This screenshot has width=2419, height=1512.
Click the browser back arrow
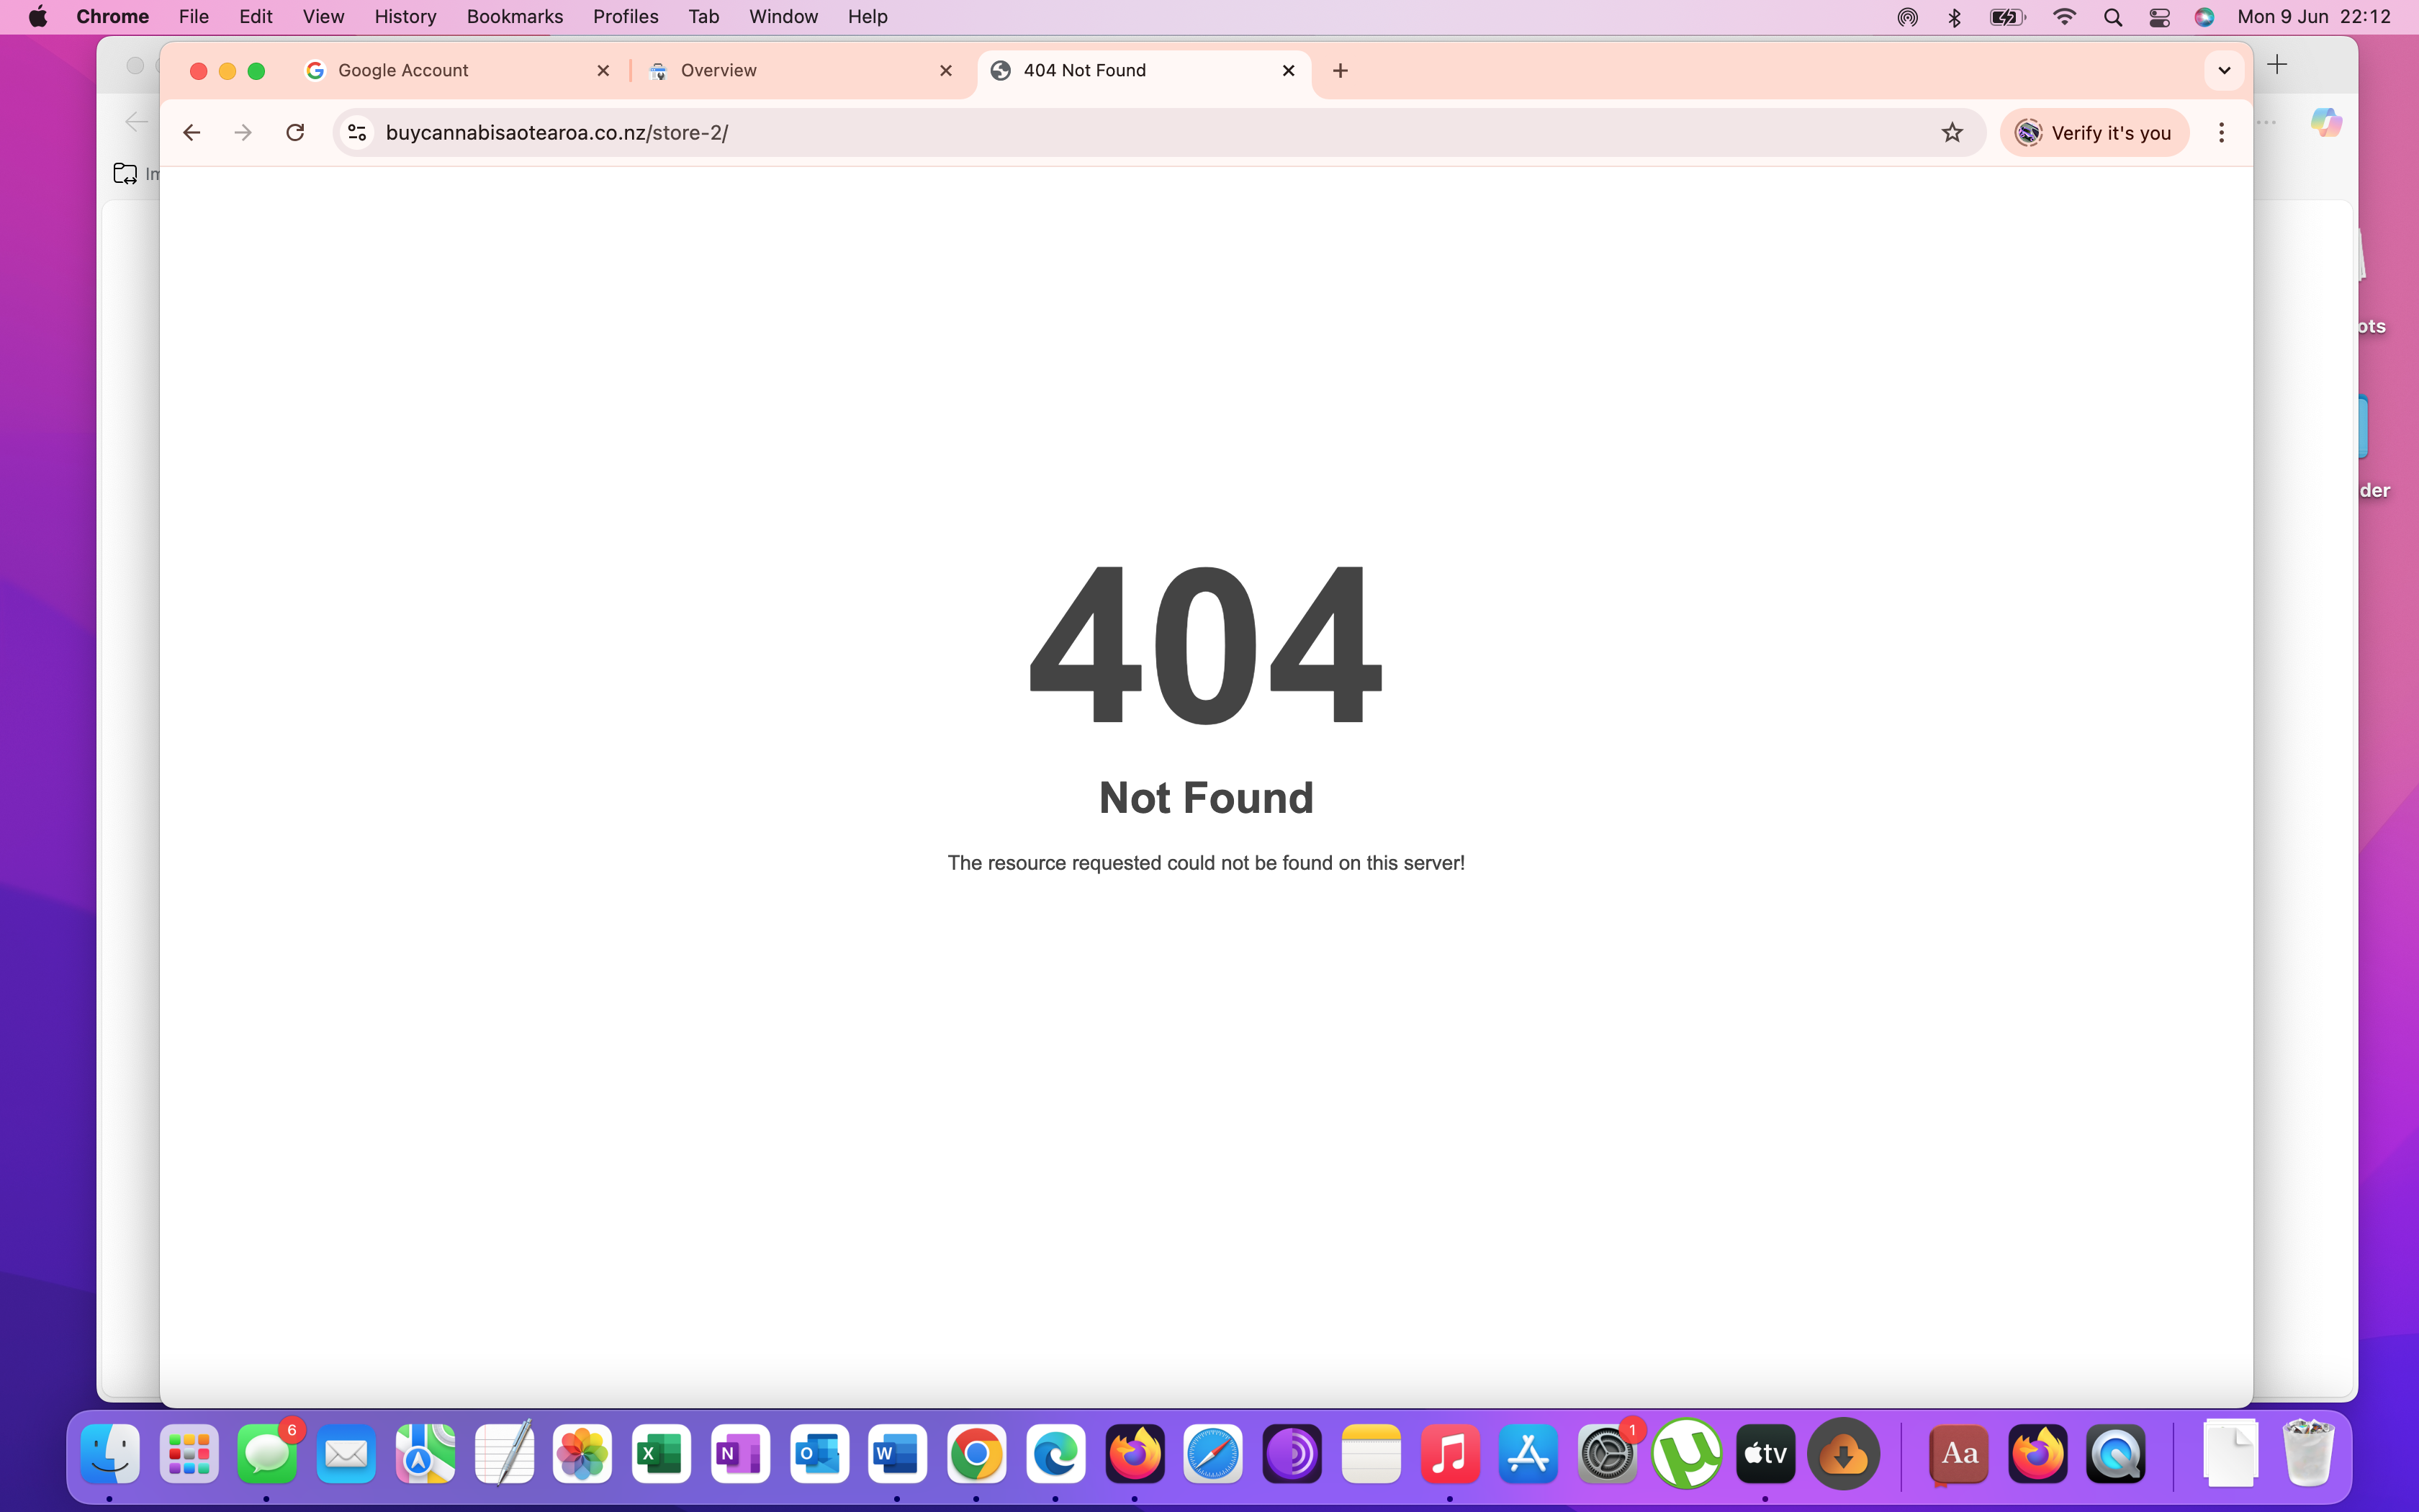[191, 132]
